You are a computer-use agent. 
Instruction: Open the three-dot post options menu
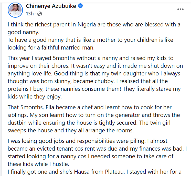pos(181,9)
